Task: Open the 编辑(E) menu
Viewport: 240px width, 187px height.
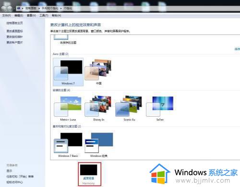Action: pyautogui.click(x=19, y=15)
